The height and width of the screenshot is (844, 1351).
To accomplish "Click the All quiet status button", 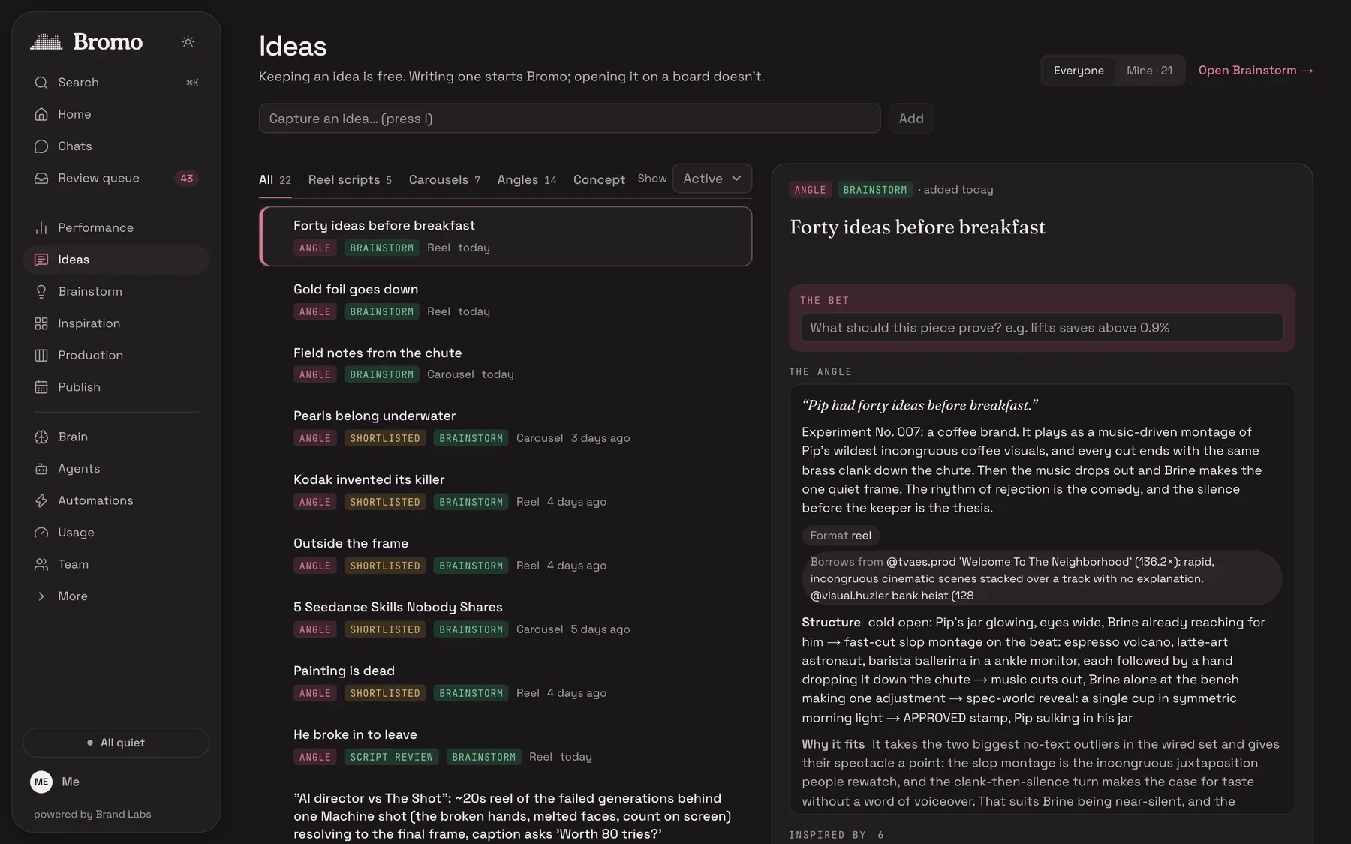I will (116, 743).
